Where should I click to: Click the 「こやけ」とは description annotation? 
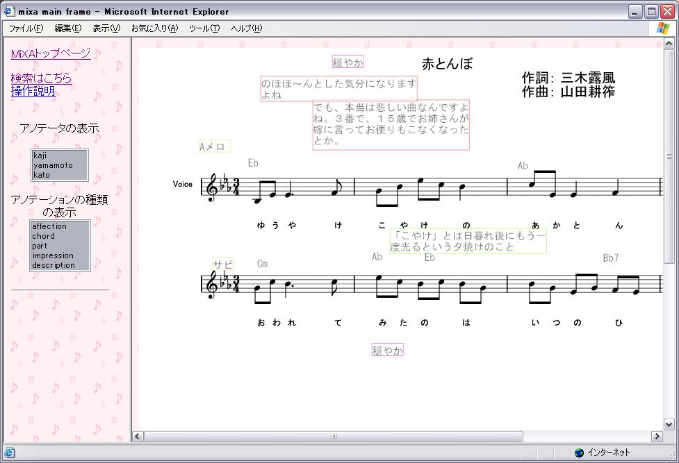pyautogui.click(x=468, y=241)
